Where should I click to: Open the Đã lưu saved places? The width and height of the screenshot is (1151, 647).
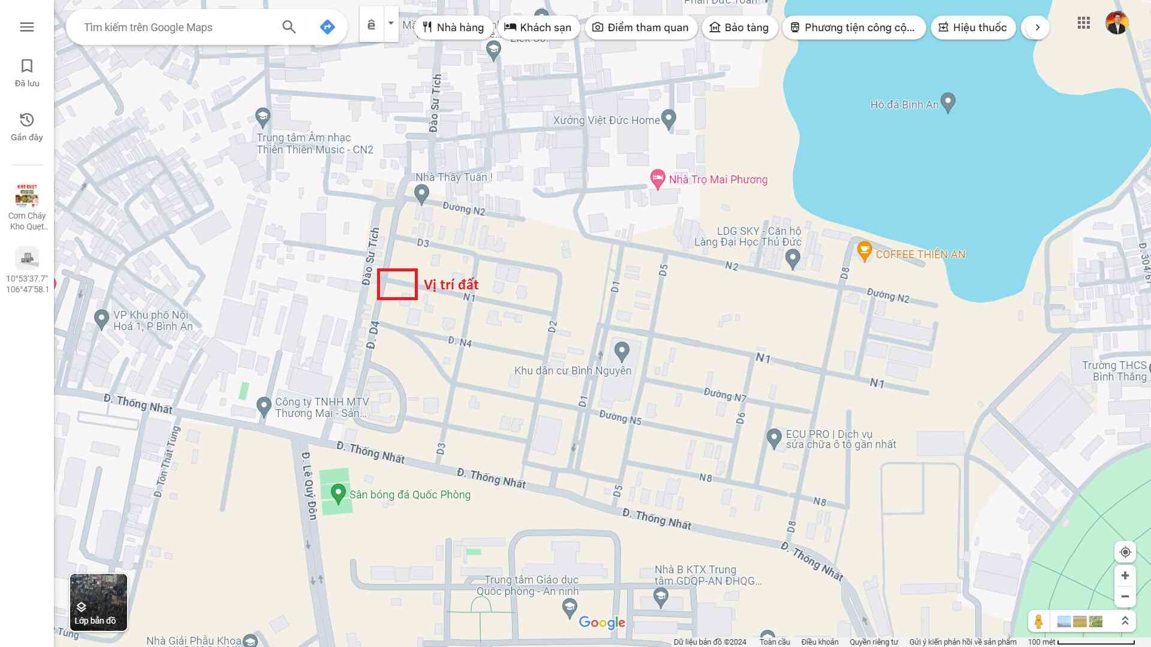(x=27, y=72)
